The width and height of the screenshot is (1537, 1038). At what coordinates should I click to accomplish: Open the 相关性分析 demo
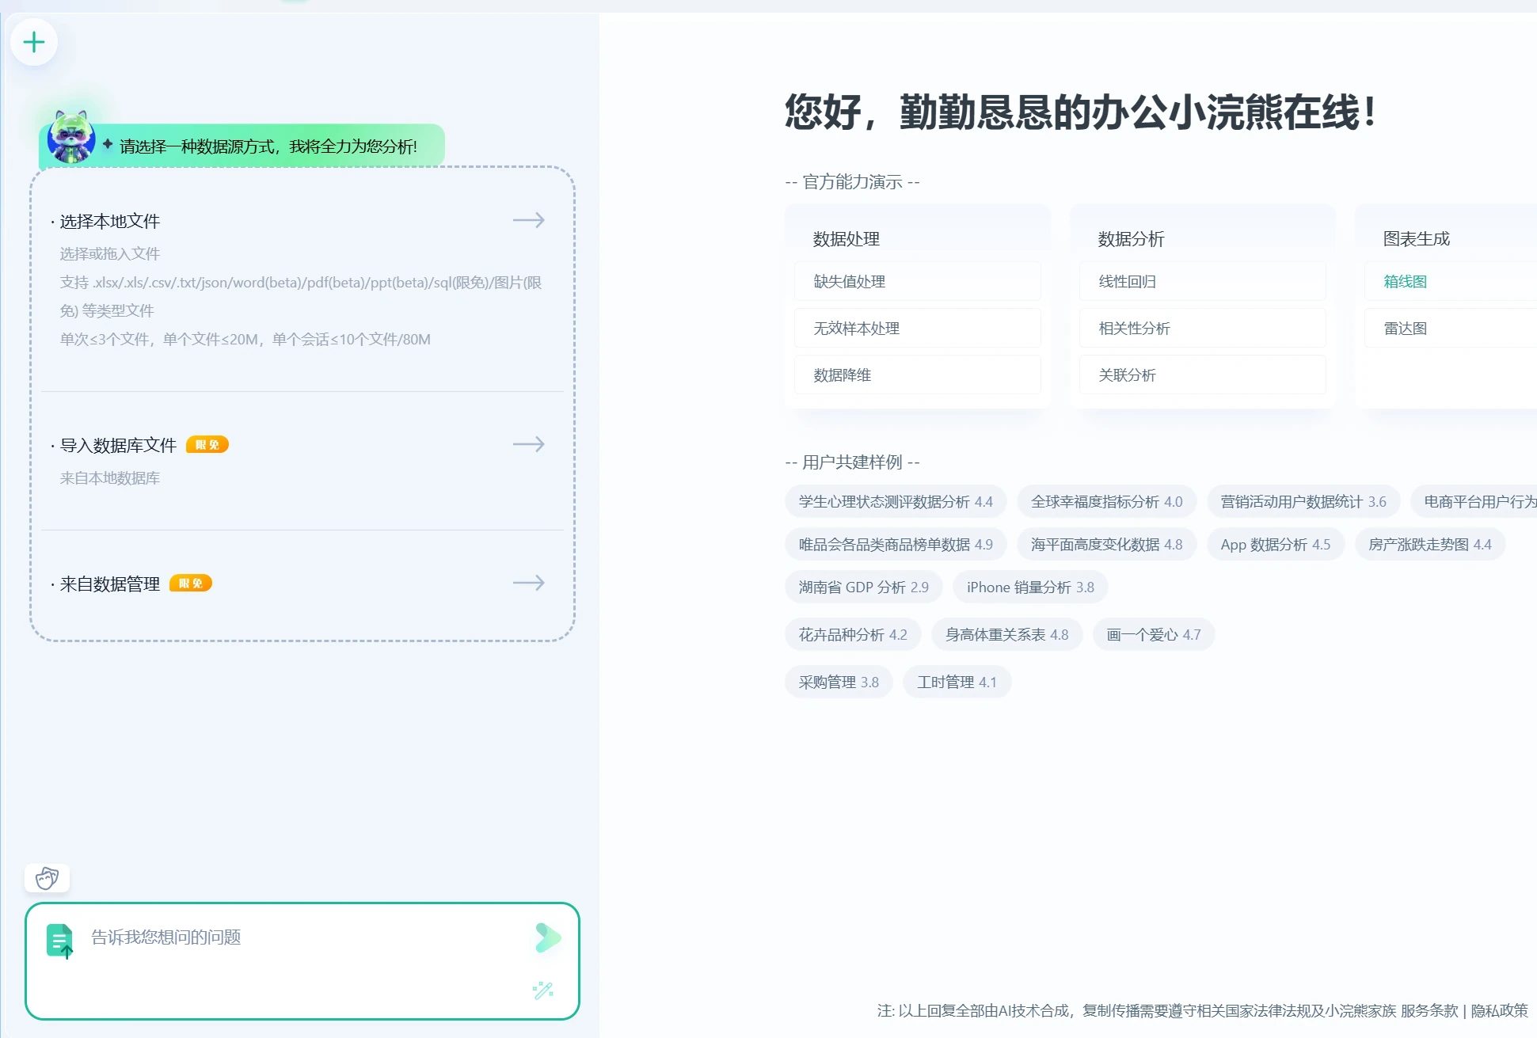1202,328
